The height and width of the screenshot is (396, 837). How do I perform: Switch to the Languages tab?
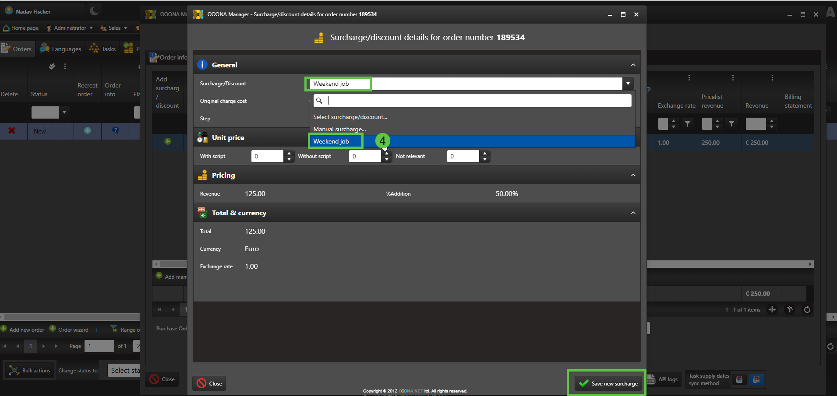[60, 49]
